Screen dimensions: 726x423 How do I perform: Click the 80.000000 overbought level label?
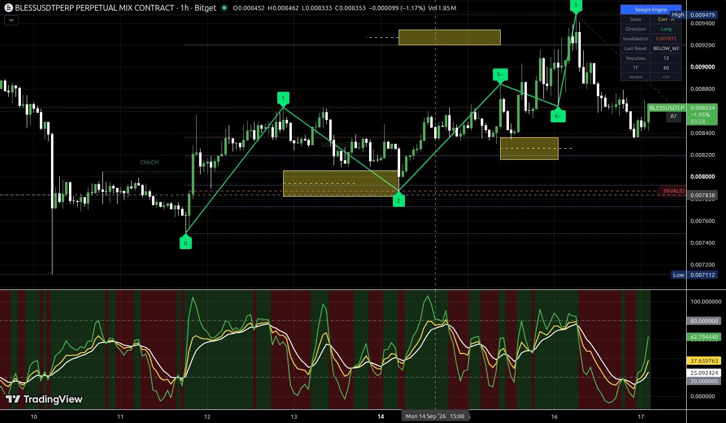tap(704, 321)
